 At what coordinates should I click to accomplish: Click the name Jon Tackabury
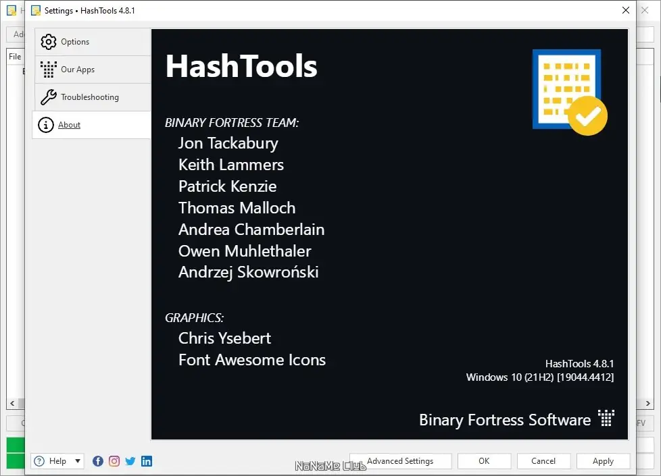click(x=228, y=144)
